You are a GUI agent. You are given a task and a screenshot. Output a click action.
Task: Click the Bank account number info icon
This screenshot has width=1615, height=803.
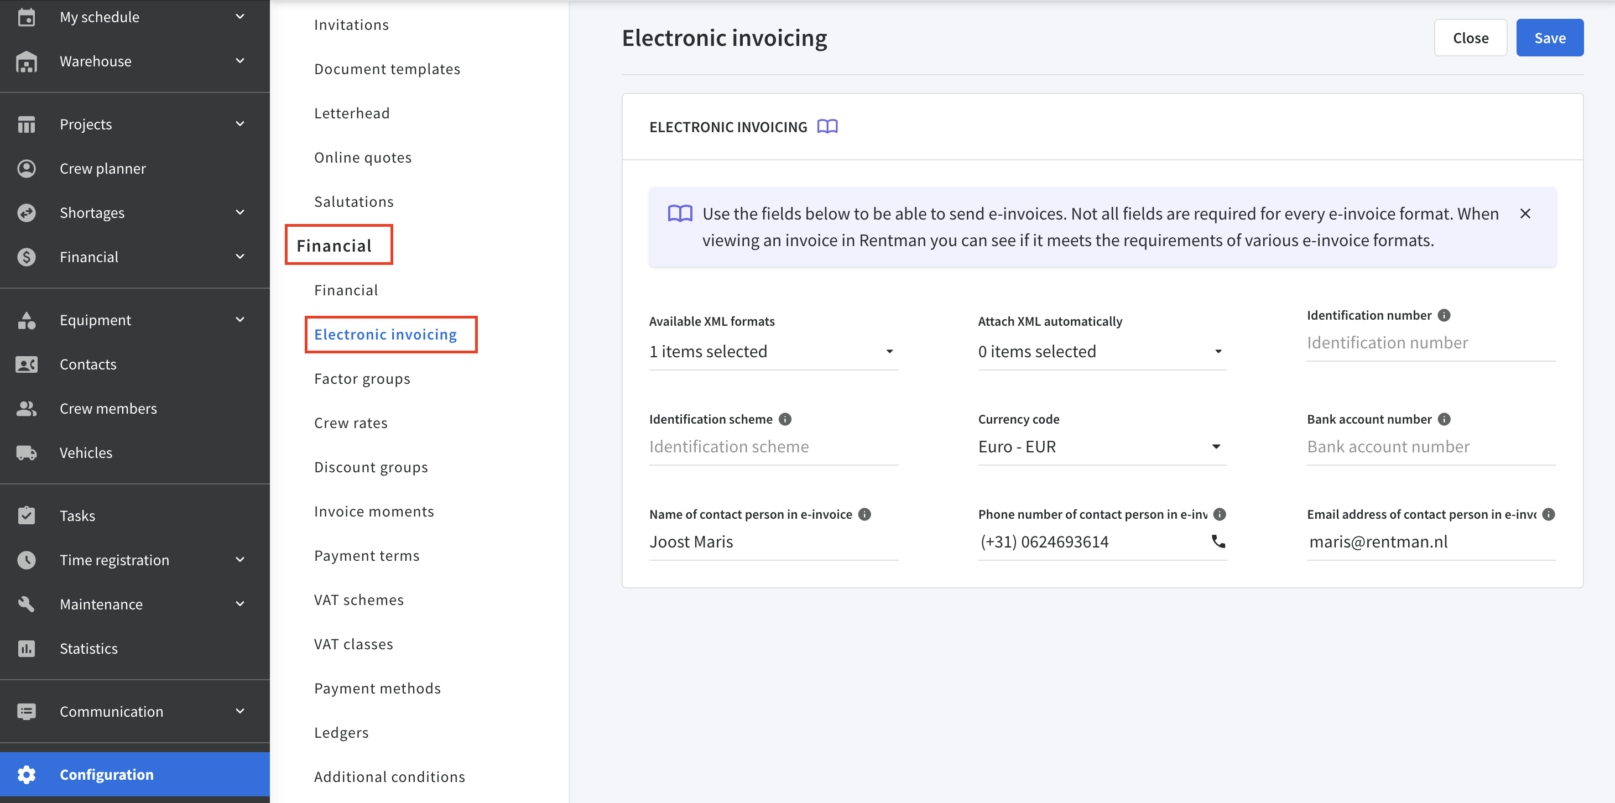[1444, 419]
